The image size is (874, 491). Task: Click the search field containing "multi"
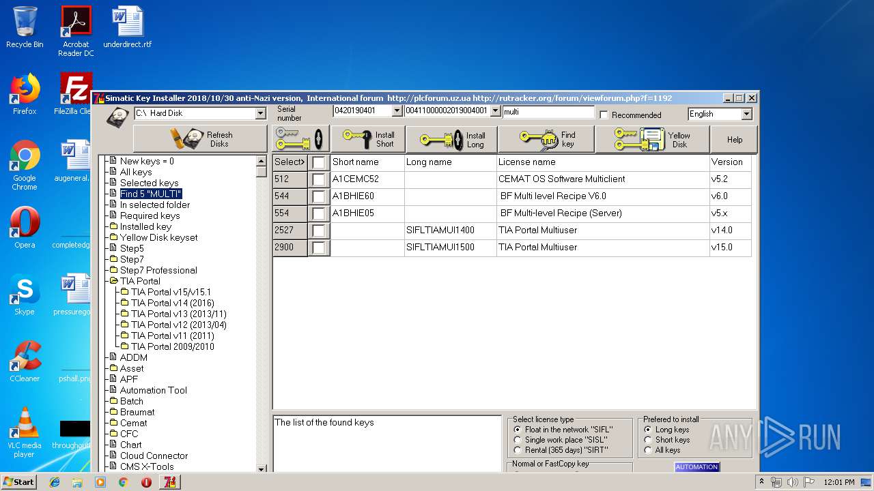pyautogui.click(x=548, y=111)
